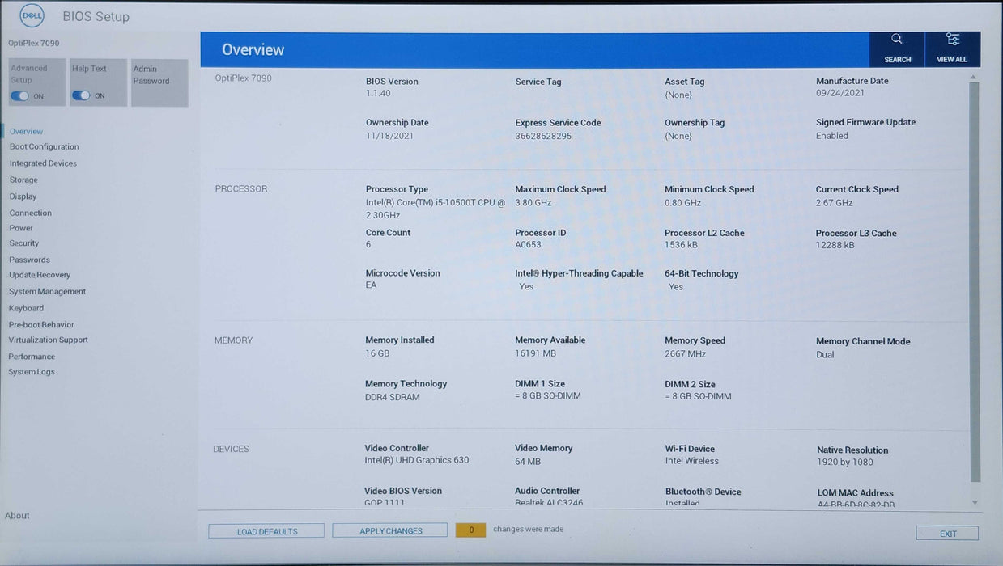Image resolution: width=1003 pixels, height=566 pixels.
Task: Click the Exit button
Action: click(x=947, y=534)
